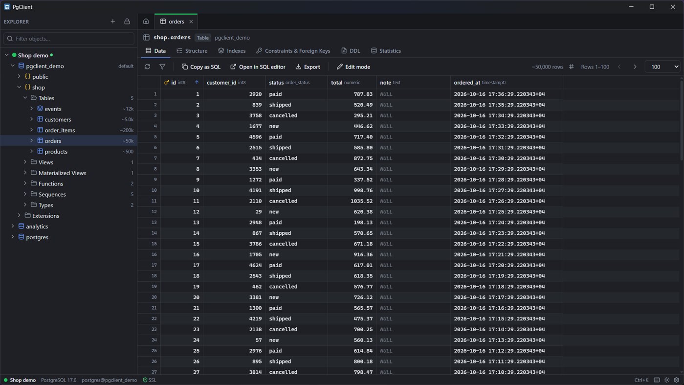Collapse the Shop demo connection
Screen dimensions: 684x385
point(7,55)
